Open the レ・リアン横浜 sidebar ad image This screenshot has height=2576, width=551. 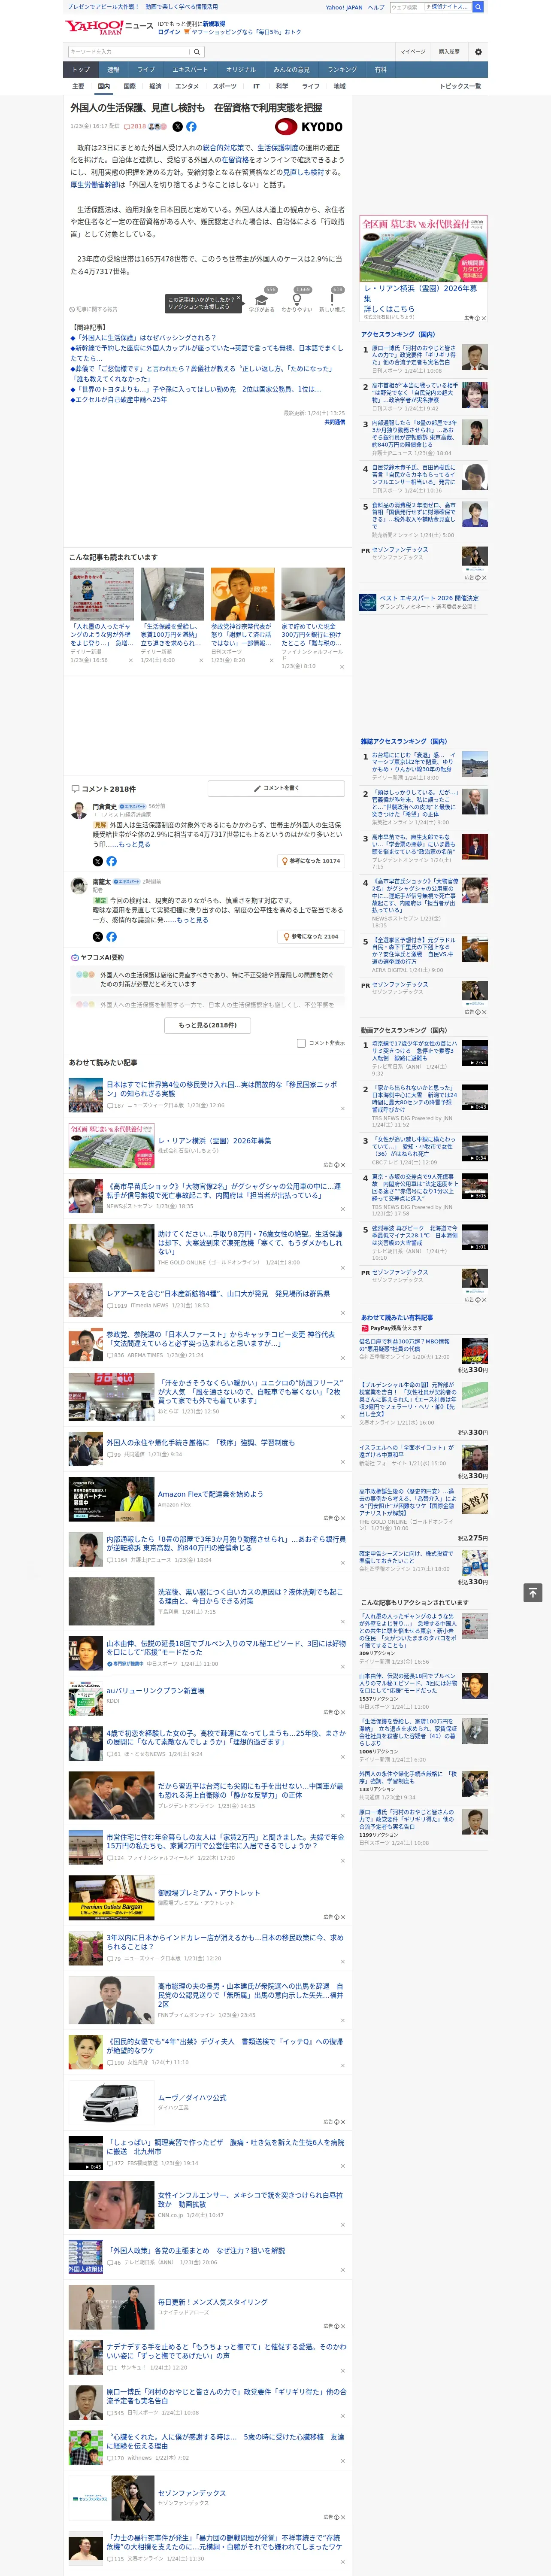click(x=424, y=248)
